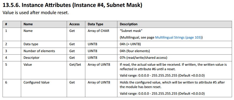Click the Descriptor row name
This screenshot has width=234, height=100.
tap(31, 58)
